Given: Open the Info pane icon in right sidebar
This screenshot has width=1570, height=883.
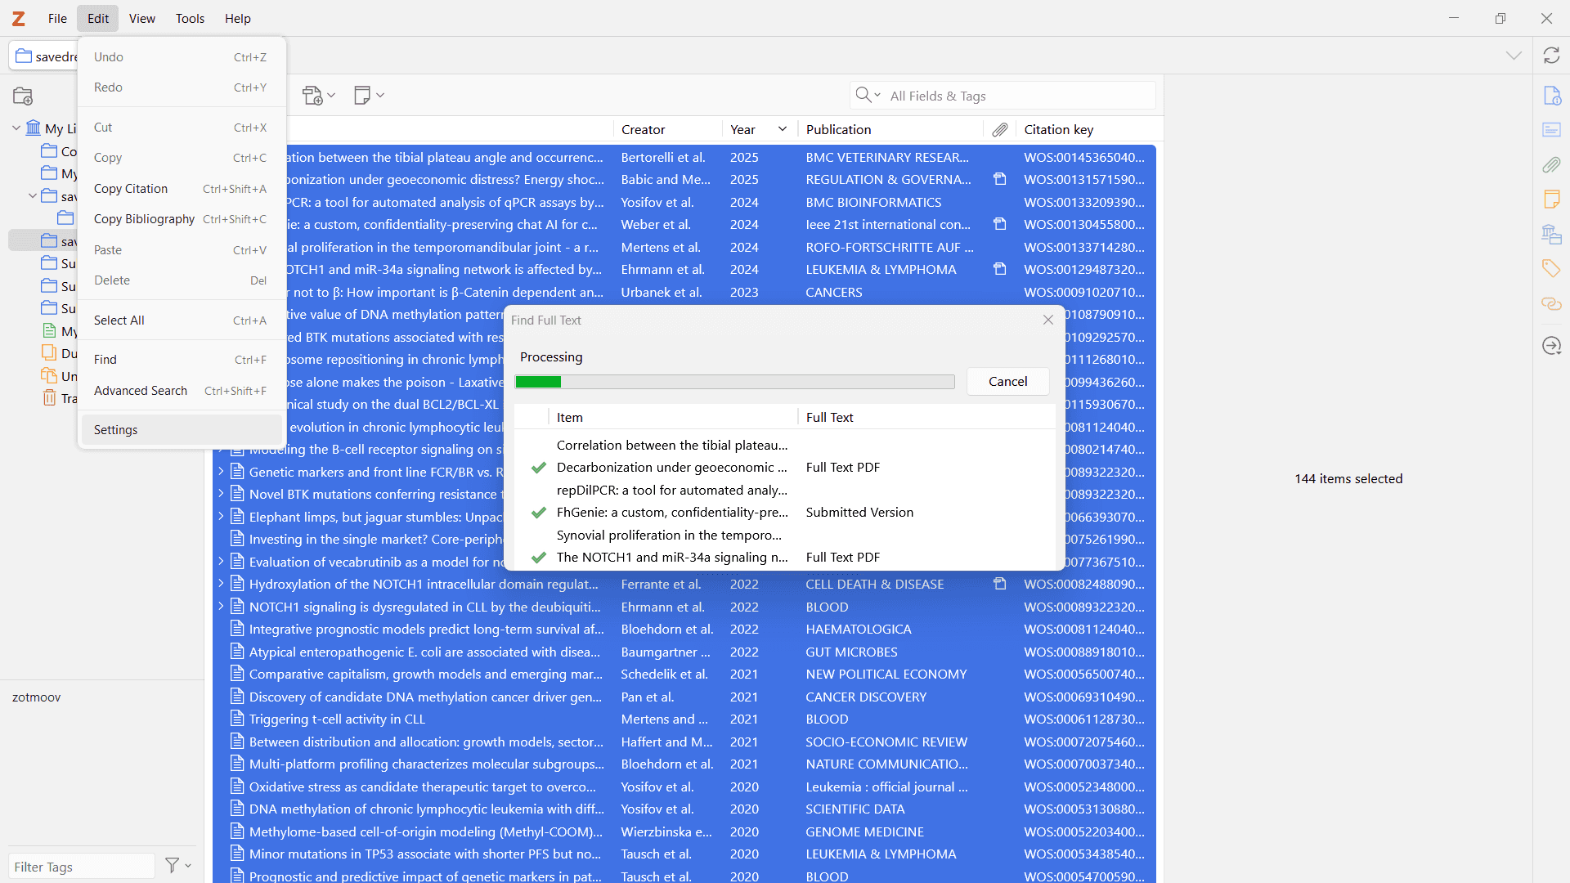Looking at the screenshot, I should 1551,96.
